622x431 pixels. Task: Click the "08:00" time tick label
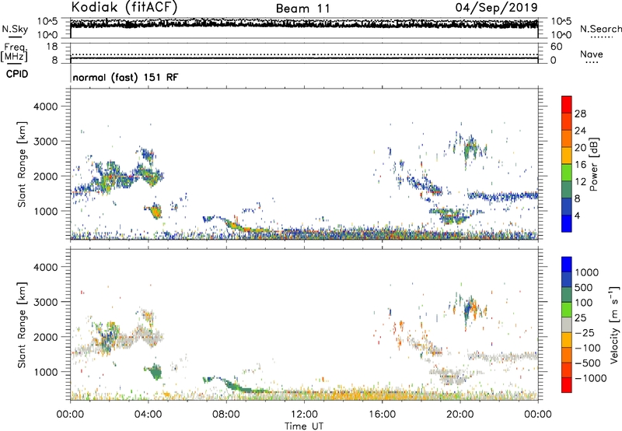pos(225,415)
